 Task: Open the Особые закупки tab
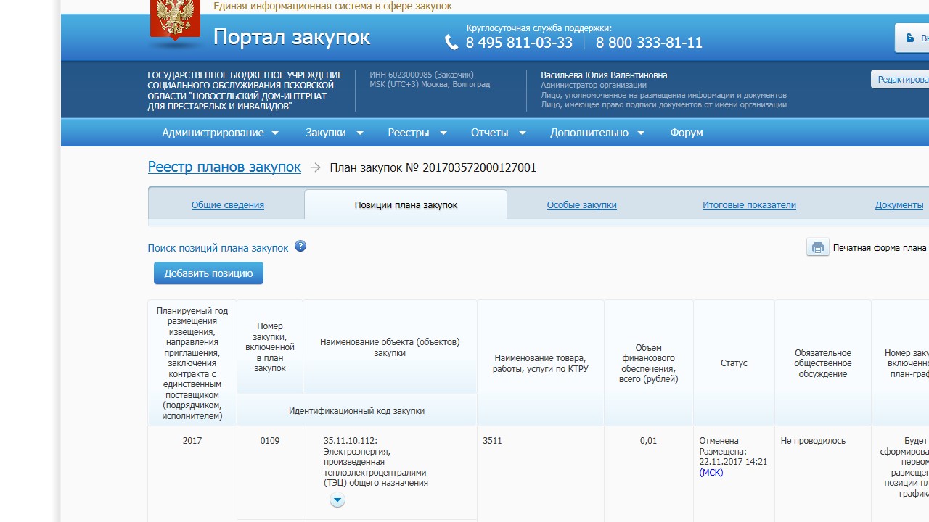point(581,205)
